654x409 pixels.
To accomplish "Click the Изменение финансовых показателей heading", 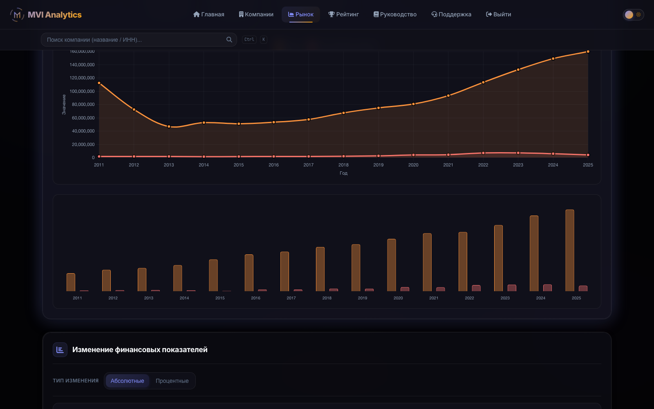I will (140, 350).
